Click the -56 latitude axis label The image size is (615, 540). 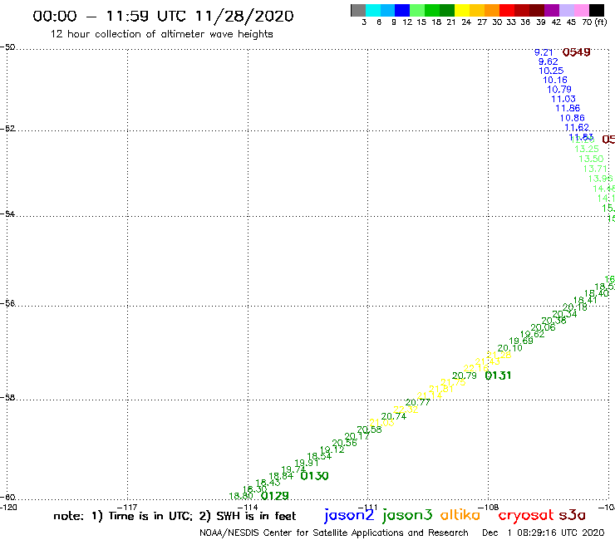(x=7, y=303)
